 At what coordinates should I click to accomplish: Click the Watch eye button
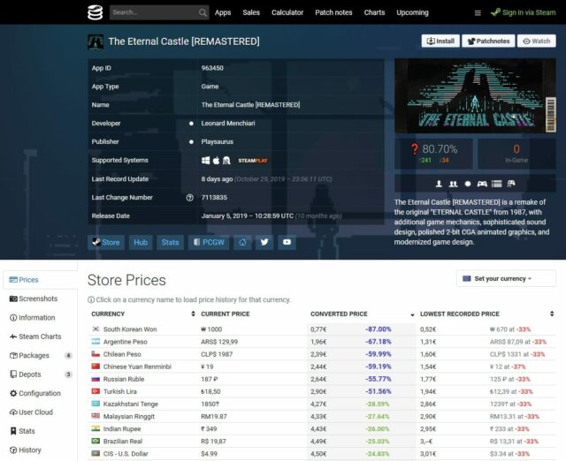point(536,42)
